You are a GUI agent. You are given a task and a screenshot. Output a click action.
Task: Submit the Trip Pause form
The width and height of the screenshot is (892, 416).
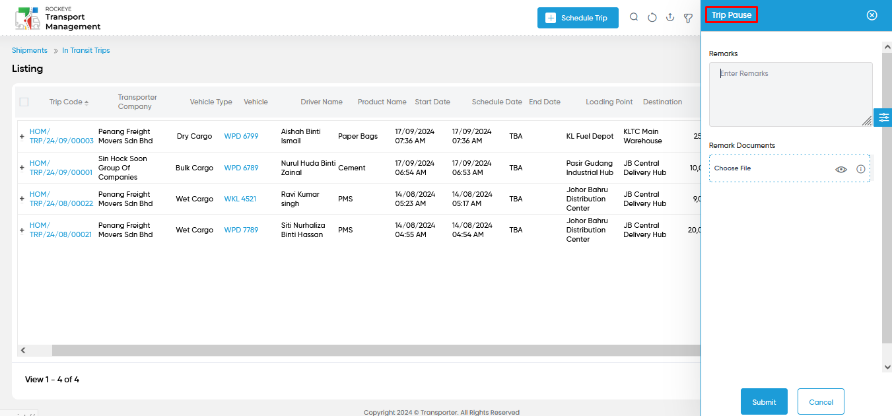click(764, 401)
